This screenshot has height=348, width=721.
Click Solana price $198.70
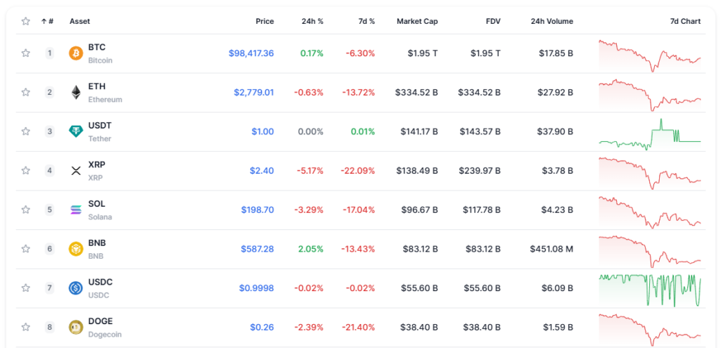pos(258,210)
